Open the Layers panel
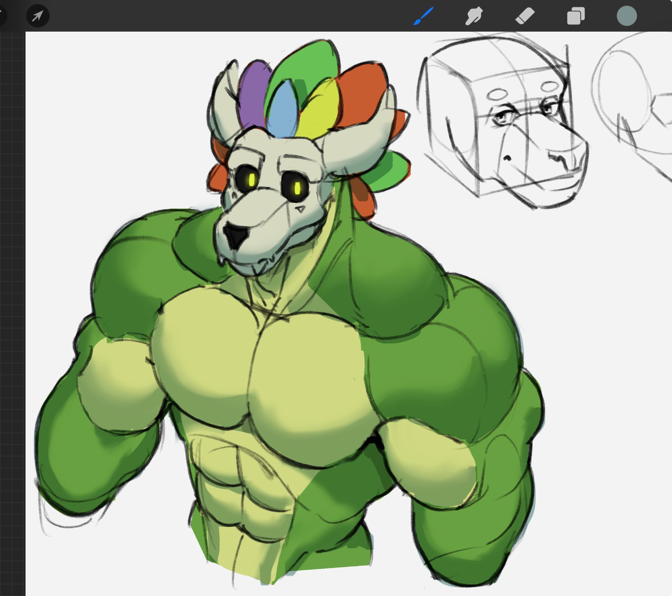The width and height of the screenshot is (672, 596). coord(576,16)
